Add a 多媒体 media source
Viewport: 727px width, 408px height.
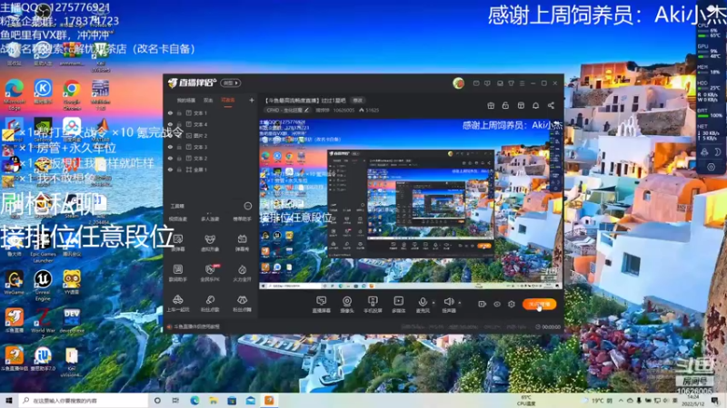(398, 305)
